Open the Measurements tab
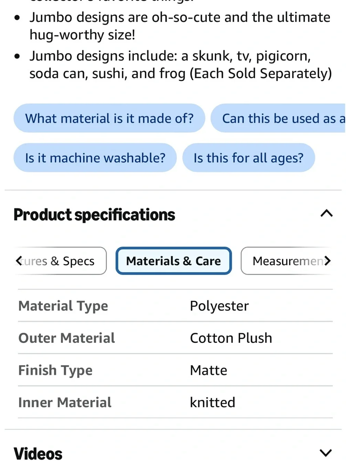This screenshot has height=461, width=346. (286, 261)
